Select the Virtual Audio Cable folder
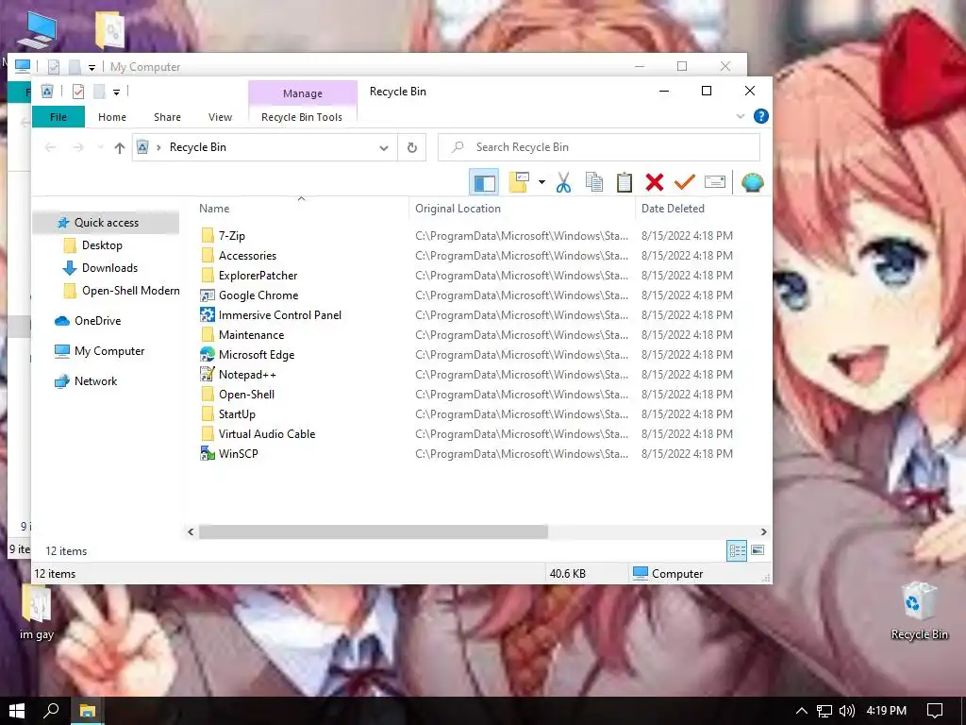Image resolution: width=966 pixels, height=725 pixels. pyautogui.click(x=266, y=433)
